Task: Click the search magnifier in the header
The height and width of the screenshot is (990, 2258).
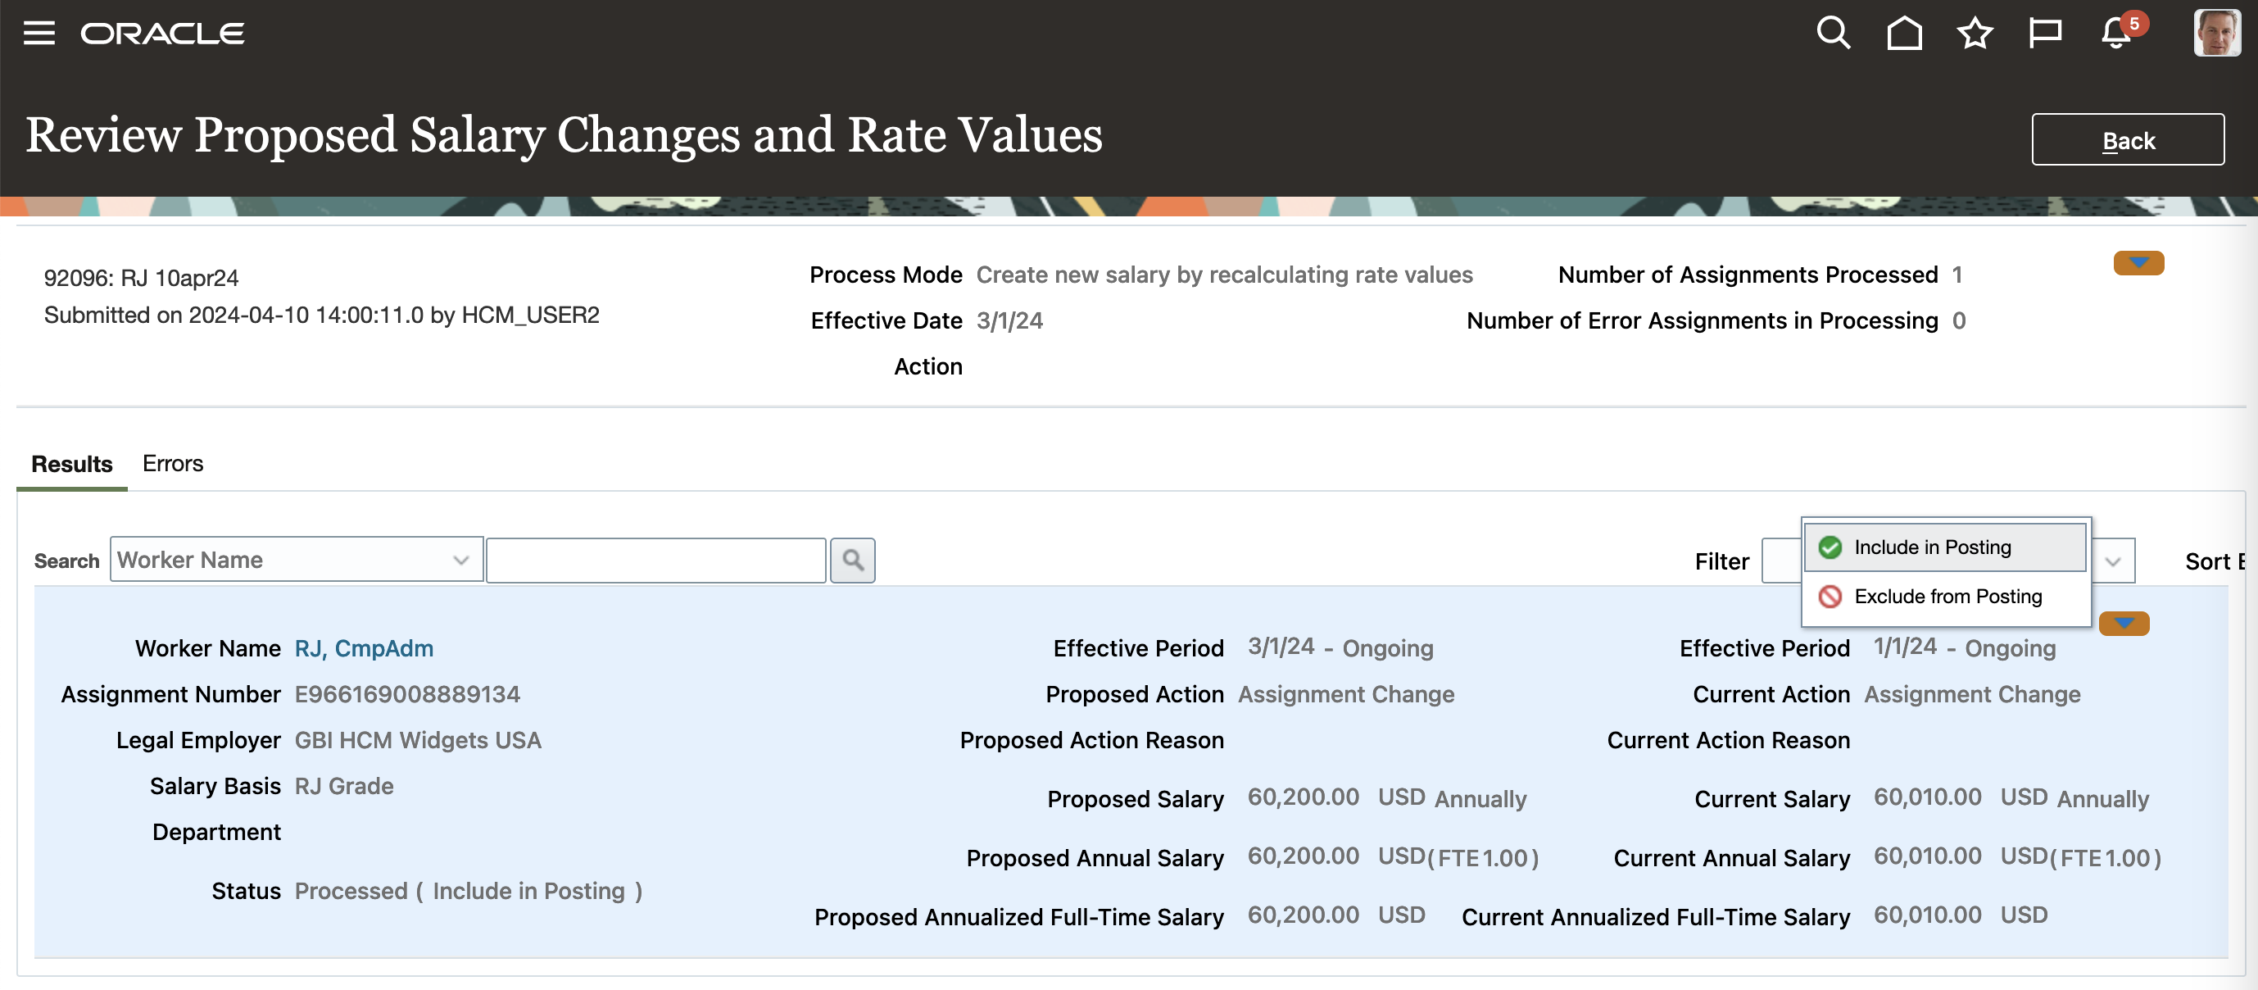Action: pyautogui.click(x=1833, y=34)
